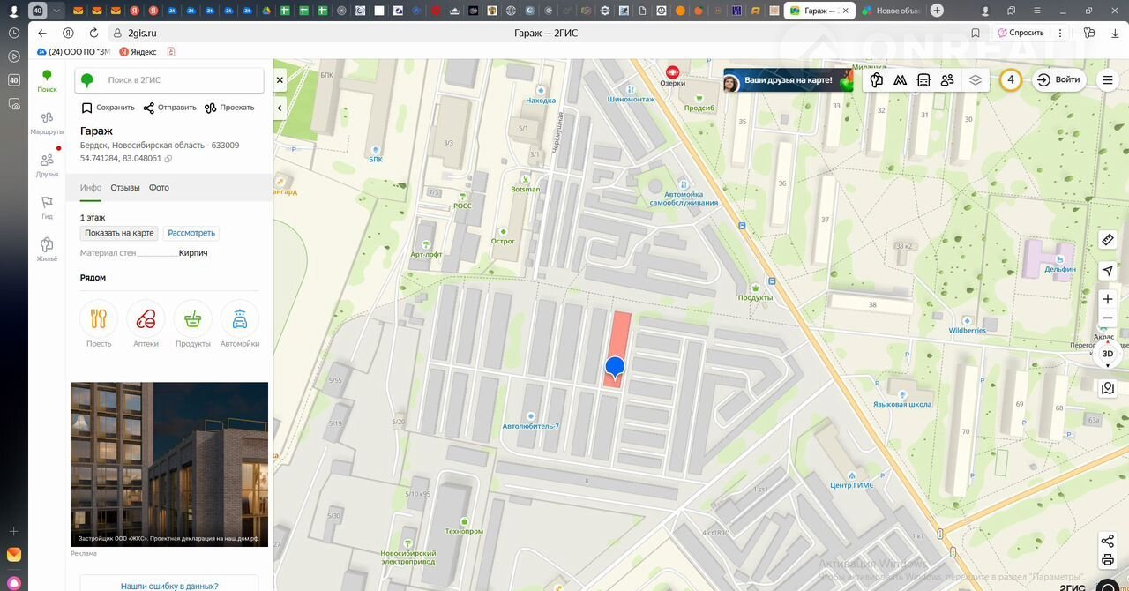The height and width of the screenshot is (591, 1129).
Task: Zoom in the map with plus
Action: click(1108, 299)
